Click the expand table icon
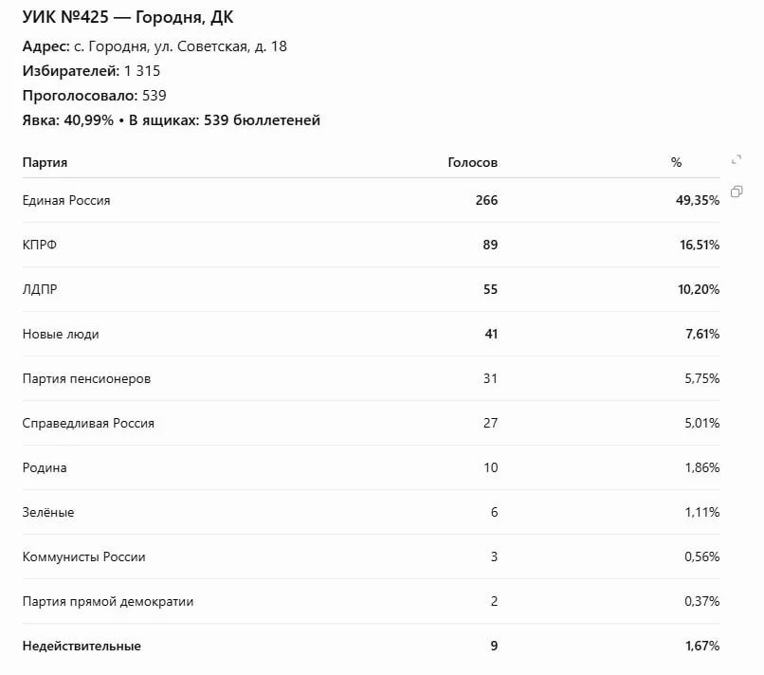The width and height of the screenshot is (764, 675). point(737,160)
